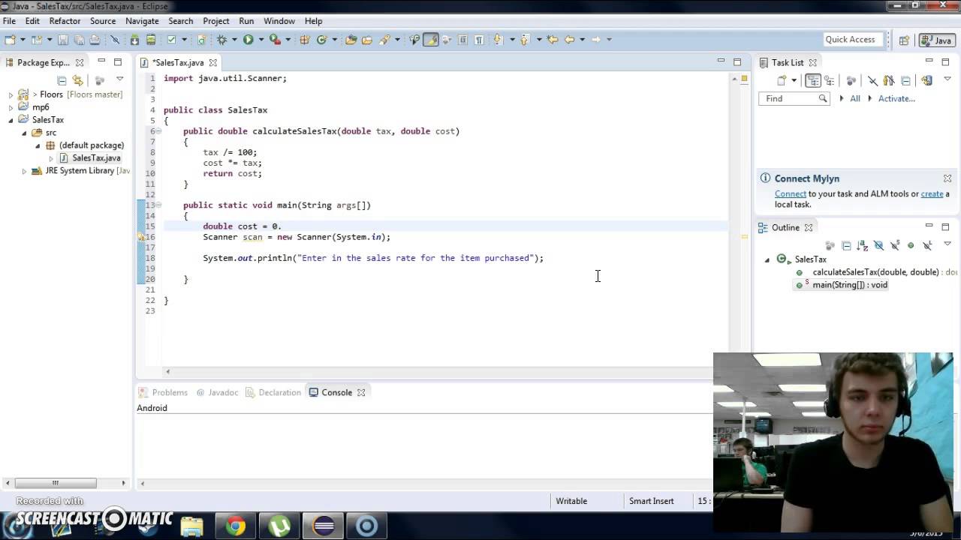Toggle Link with Editor in Package Explorer
Screen dimensions: 961x540
77,80
